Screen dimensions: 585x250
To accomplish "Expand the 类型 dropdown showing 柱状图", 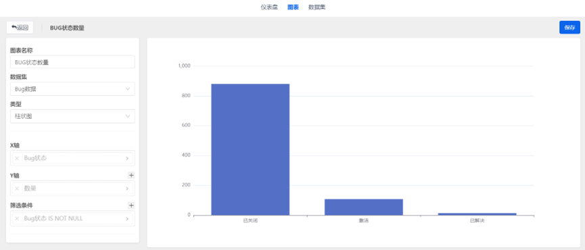I will click(72, 116).
